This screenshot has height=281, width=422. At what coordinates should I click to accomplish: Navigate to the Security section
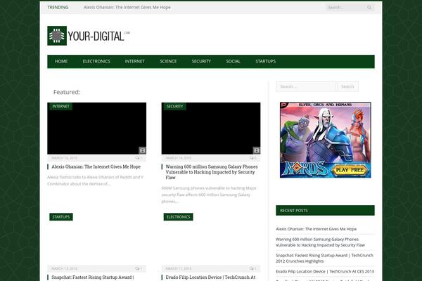click(x=201, y=61)
